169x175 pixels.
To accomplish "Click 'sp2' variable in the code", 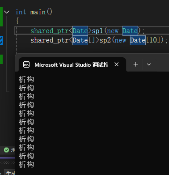I will point(105,40).
